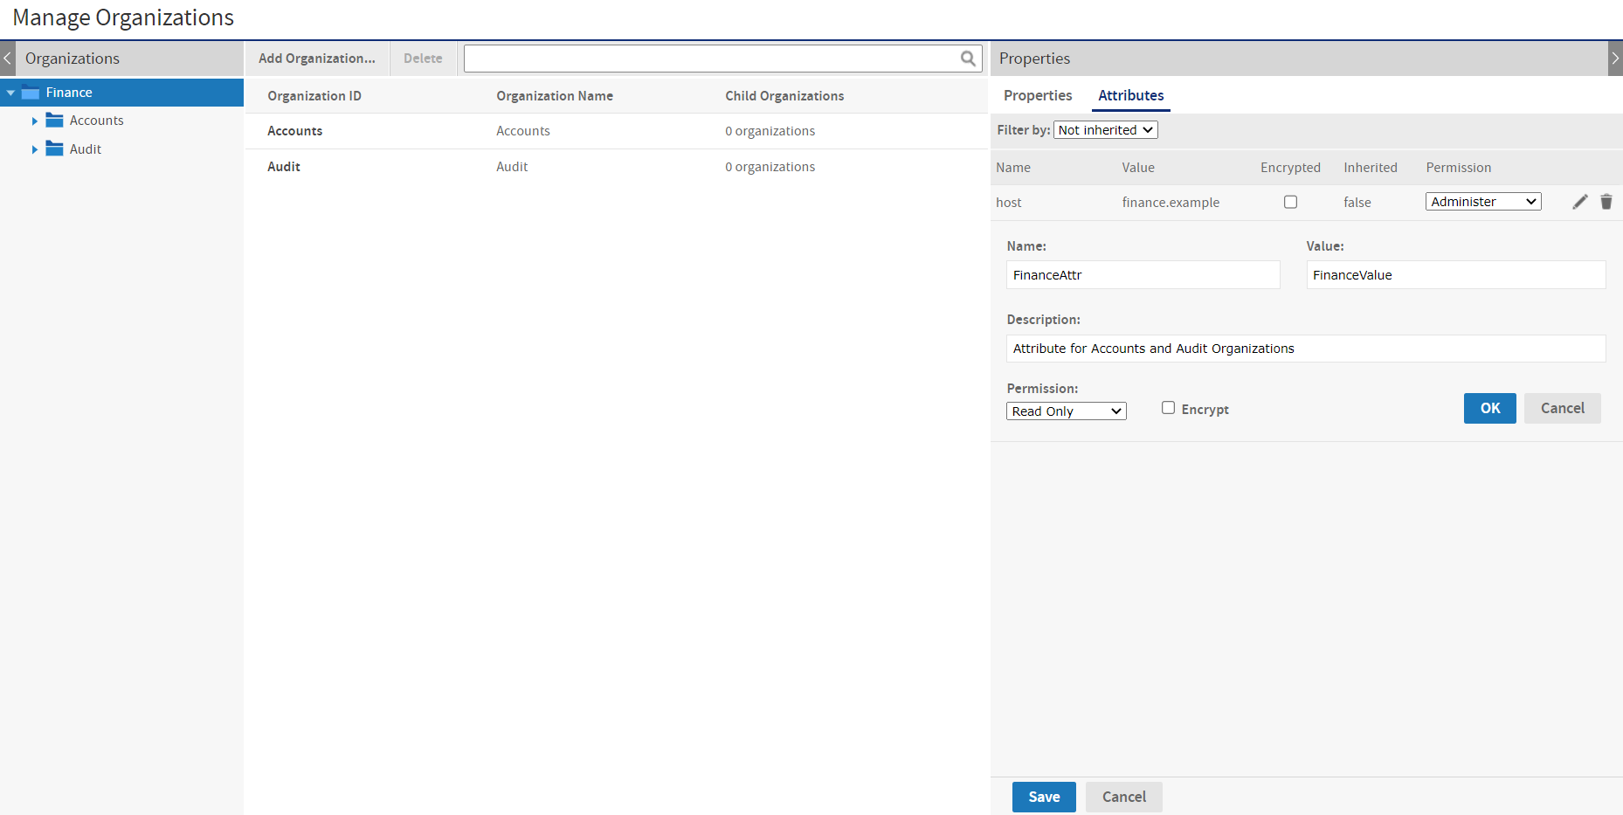Click the Delete toolbar button
The image size is (1623, 815).
[423, 59]
